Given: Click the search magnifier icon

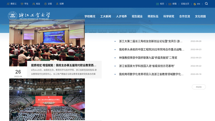Looking at the screenshot, I should pos(206,4).
